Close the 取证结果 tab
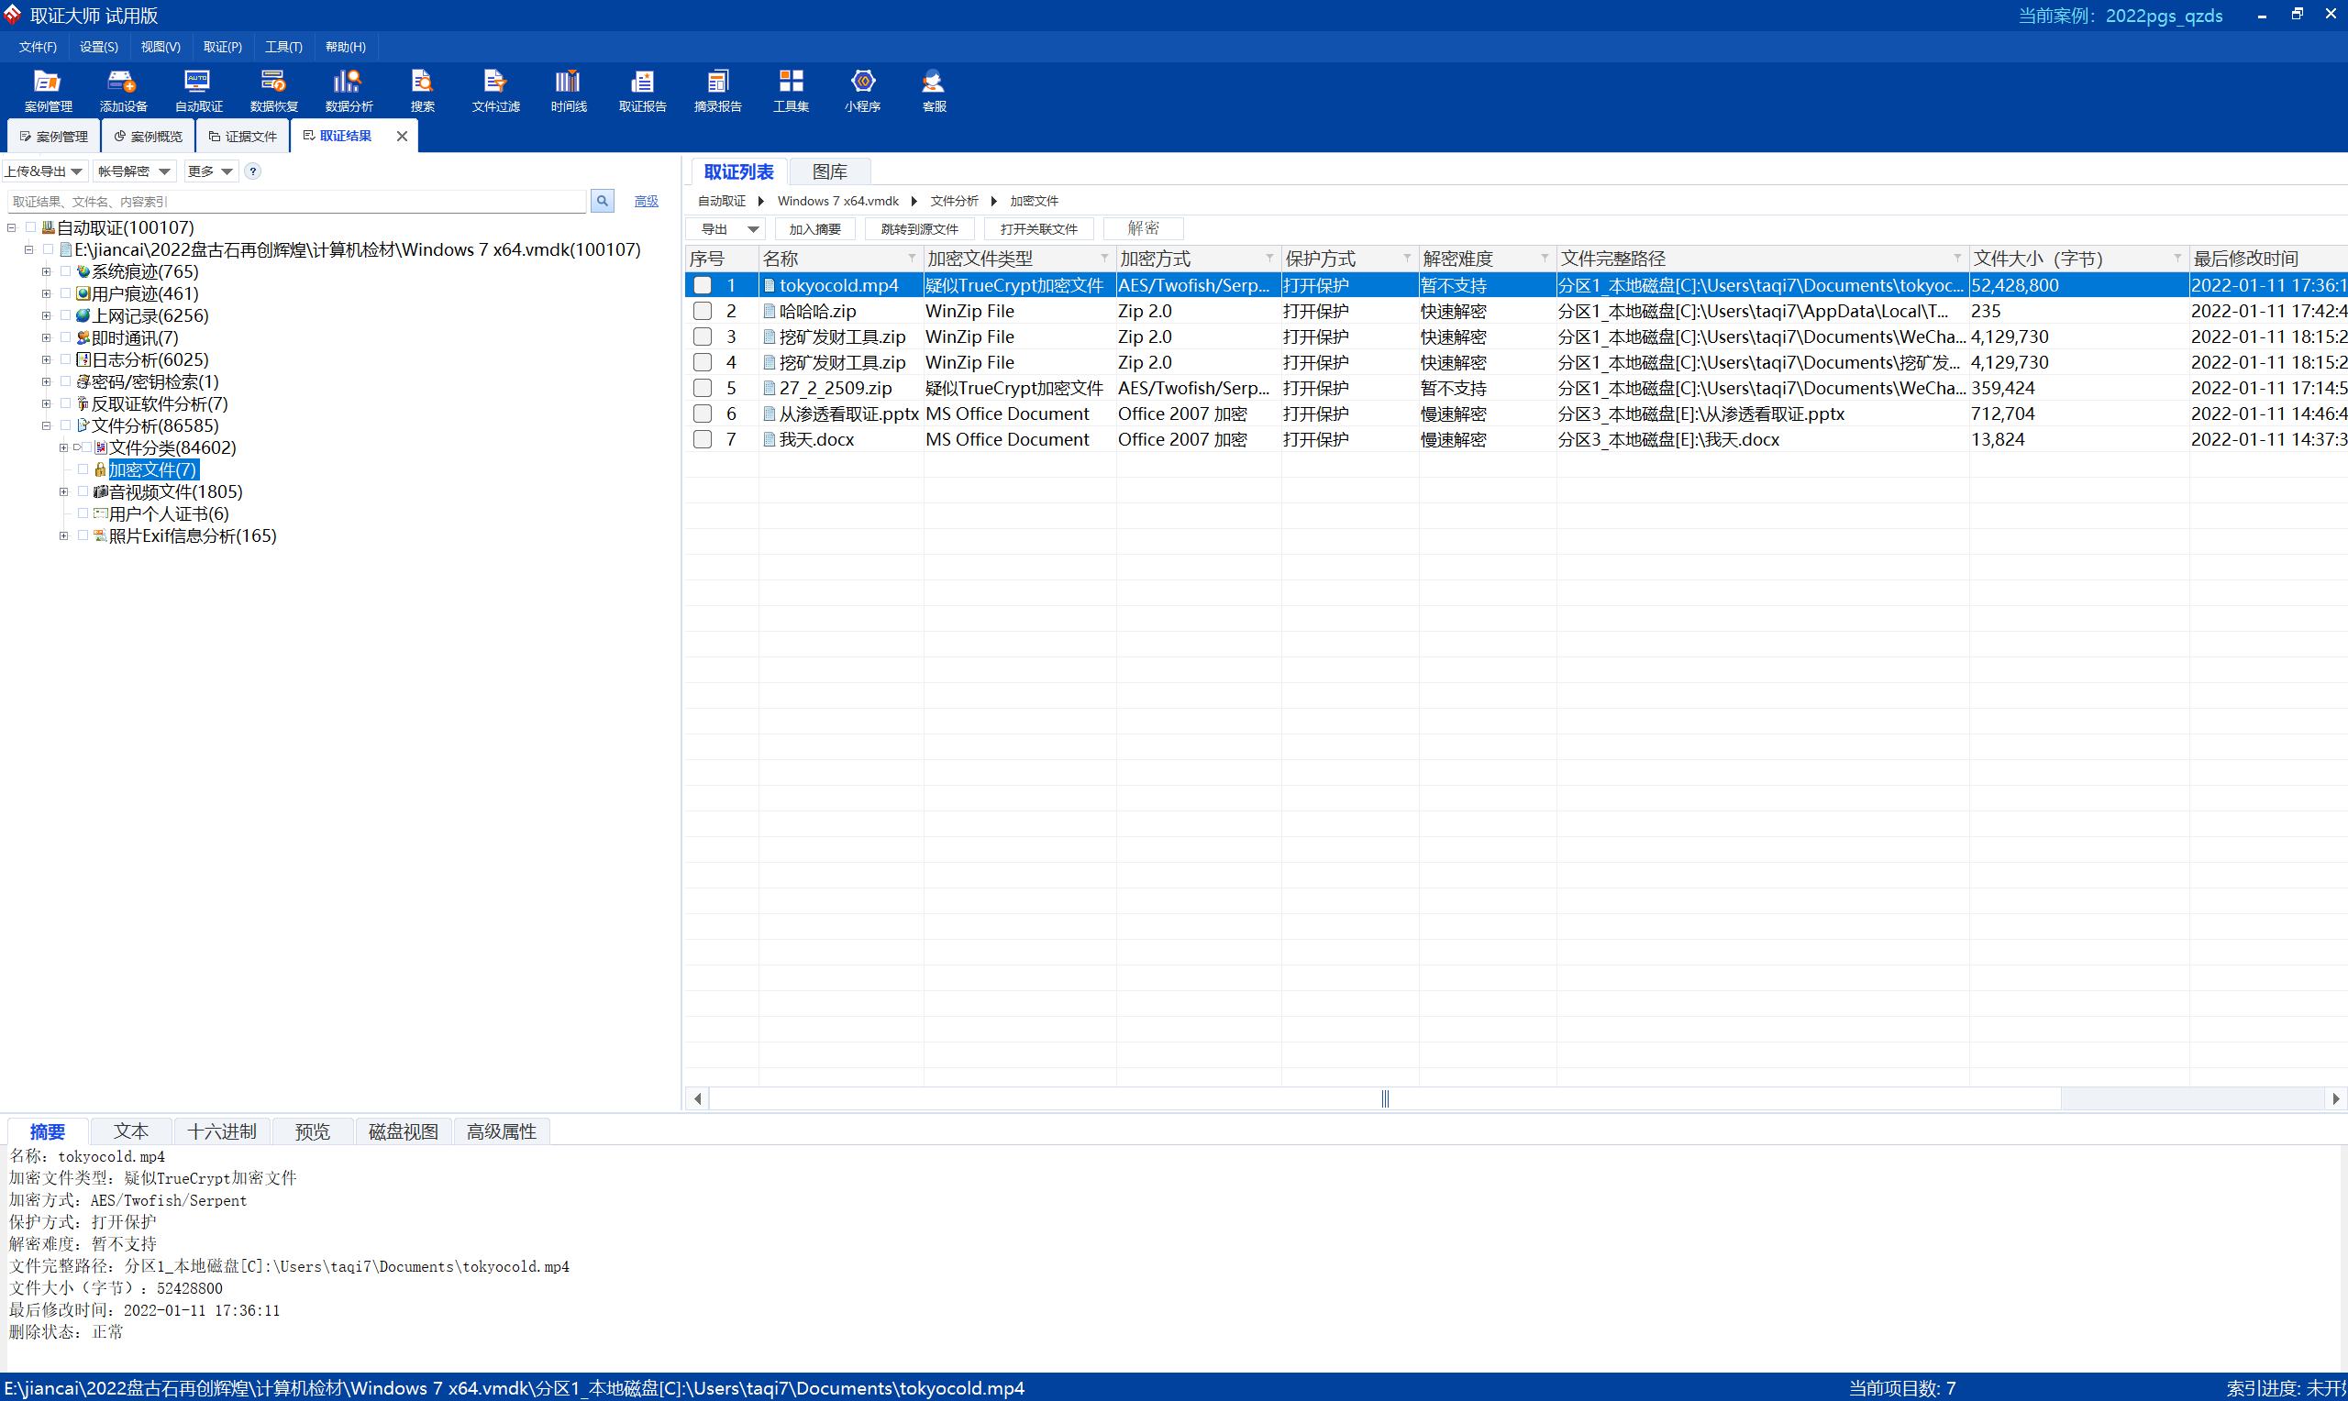This screenshot has height=1401, width=2348. tap(403, 136)
